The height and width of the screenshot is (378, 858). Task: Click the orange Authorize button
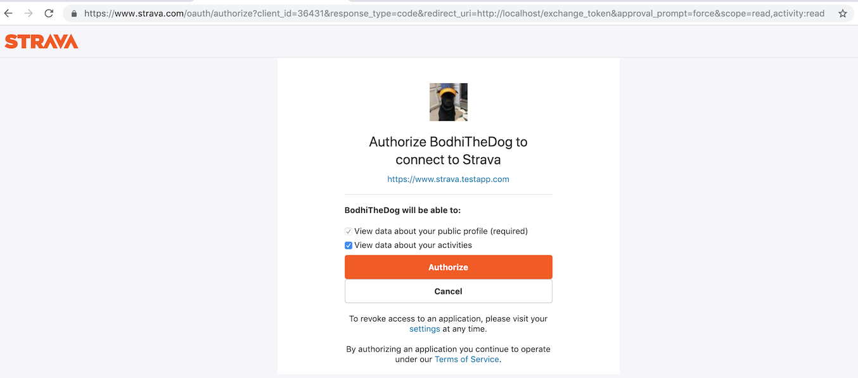pyautogui.click(x=449, y=267)
